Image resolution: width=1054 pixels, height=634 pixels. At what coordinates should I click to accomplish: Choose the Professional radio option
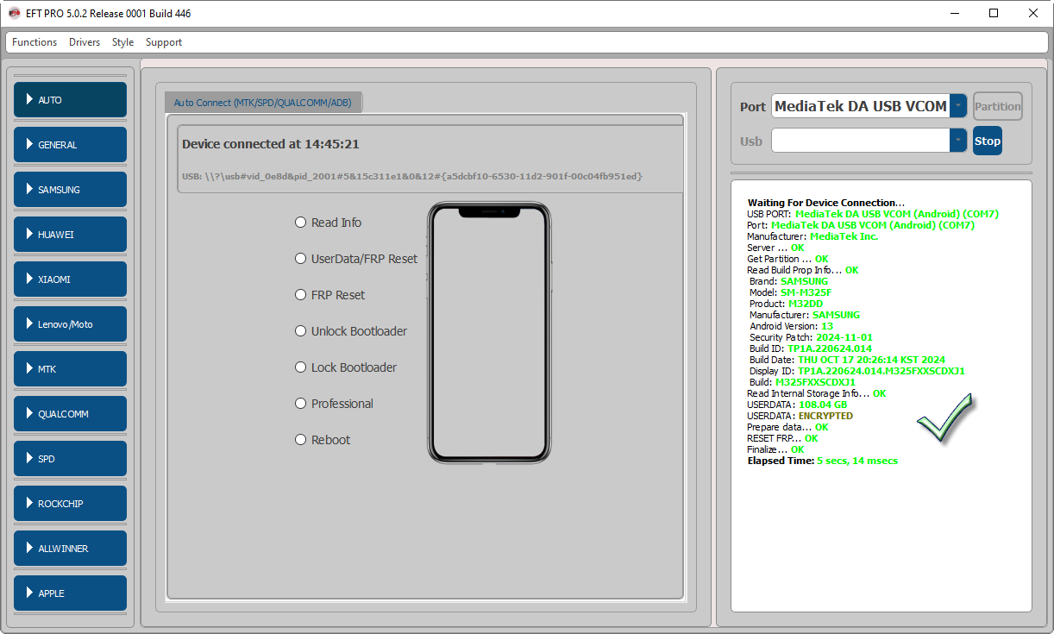(334, 404)
